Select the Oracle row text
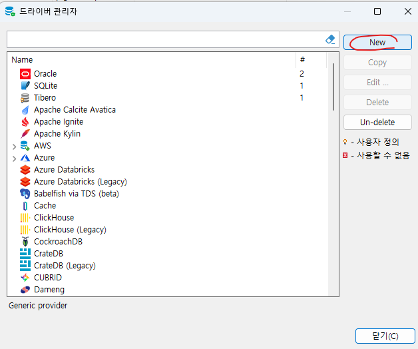Screen dimensions: 418x349 pos(45,74)
